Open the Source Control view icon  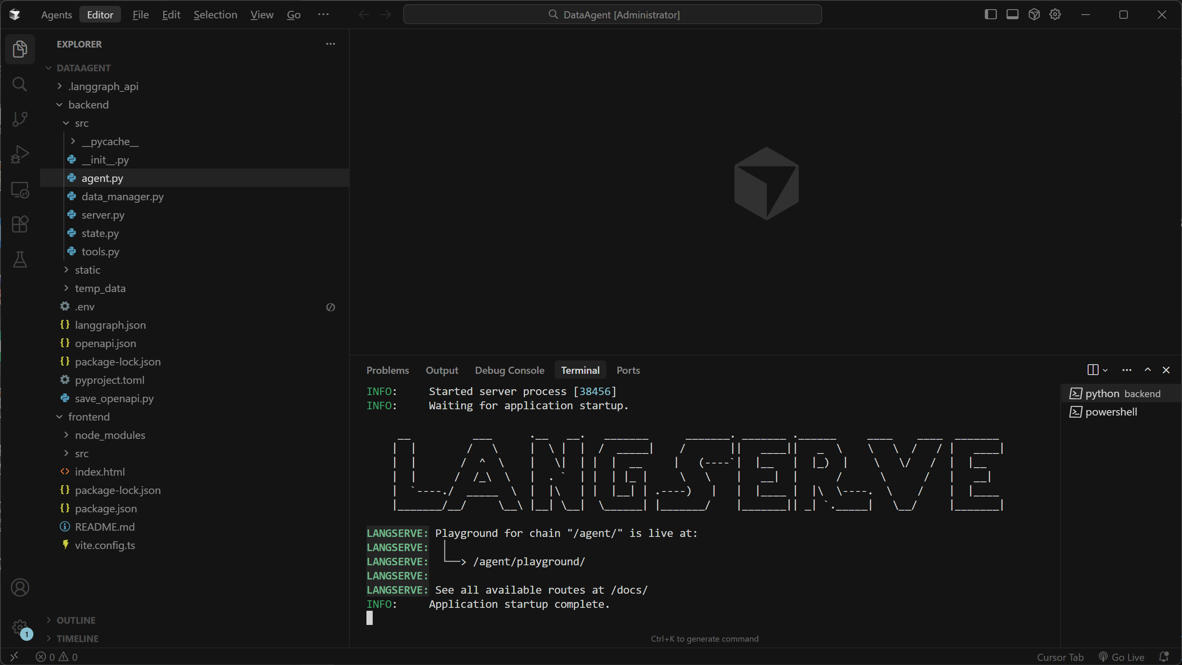pos(20,119)
